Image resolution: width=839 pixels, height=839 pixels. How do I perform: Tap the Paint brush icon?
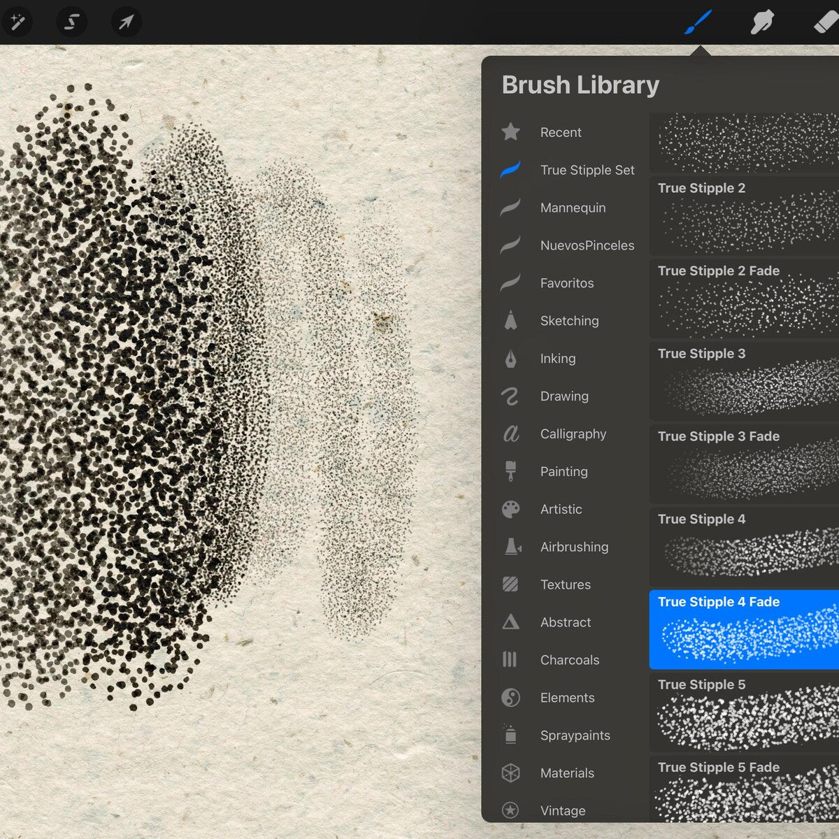pyautogui.click(x=698, y=22)
